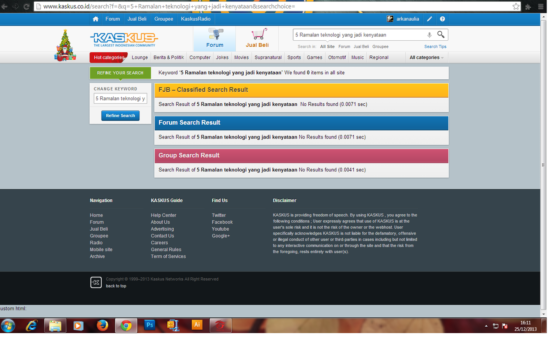
Task: Select Hot categories tab
Action: click(109, 57)
